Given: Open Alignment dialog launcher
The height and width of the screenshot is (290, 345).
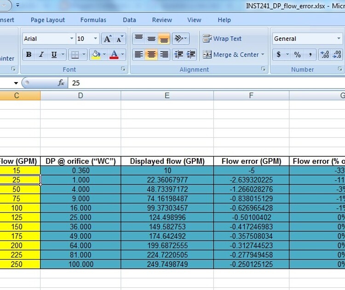Looking at the screenshot, I should 263,69.
